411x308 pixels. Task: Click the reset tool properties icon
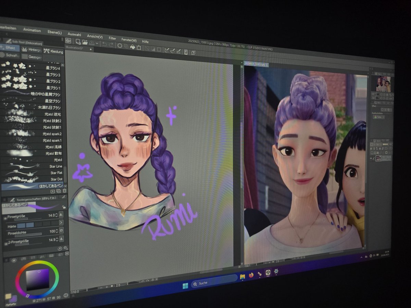pos(60,248)
